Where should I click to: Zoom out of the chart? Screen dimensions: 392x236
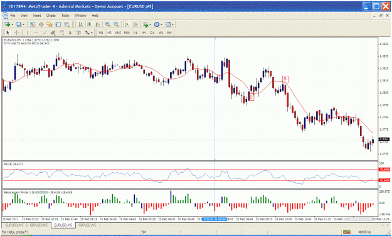tap(116, 24)
